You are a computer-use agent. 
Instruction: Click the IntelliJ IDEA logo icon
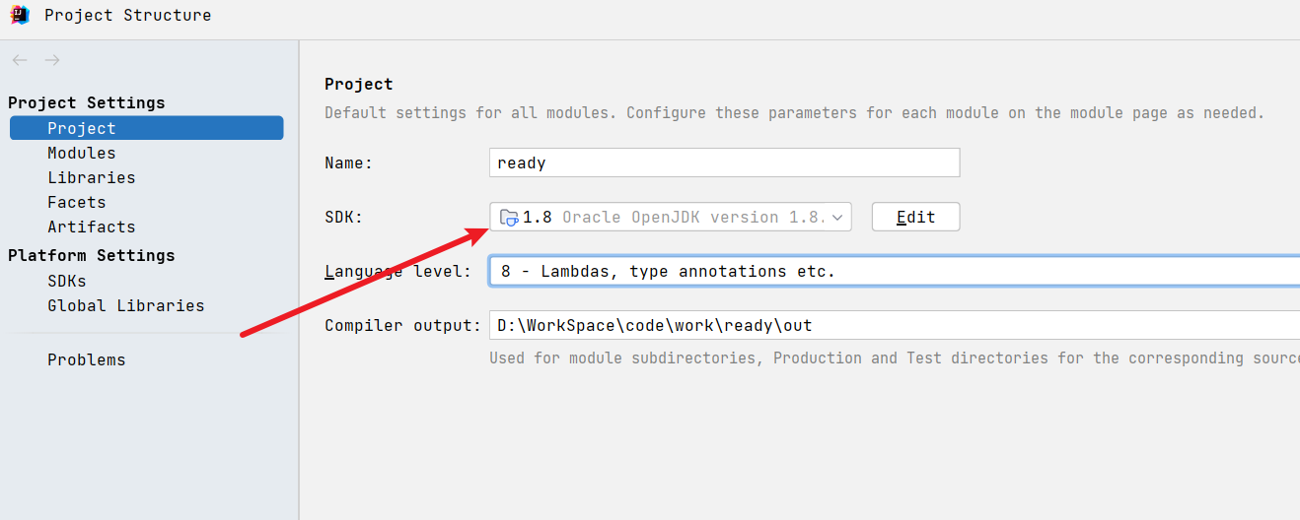[x=19, y=15]
